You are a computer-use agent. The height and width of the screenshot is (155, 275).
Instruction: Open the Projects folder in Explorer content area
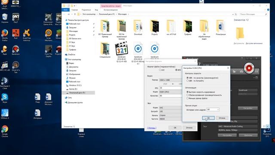coord(155,28)
